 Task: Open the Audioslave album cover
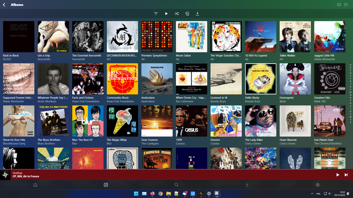pyautogui.click(x=157, y=79)
